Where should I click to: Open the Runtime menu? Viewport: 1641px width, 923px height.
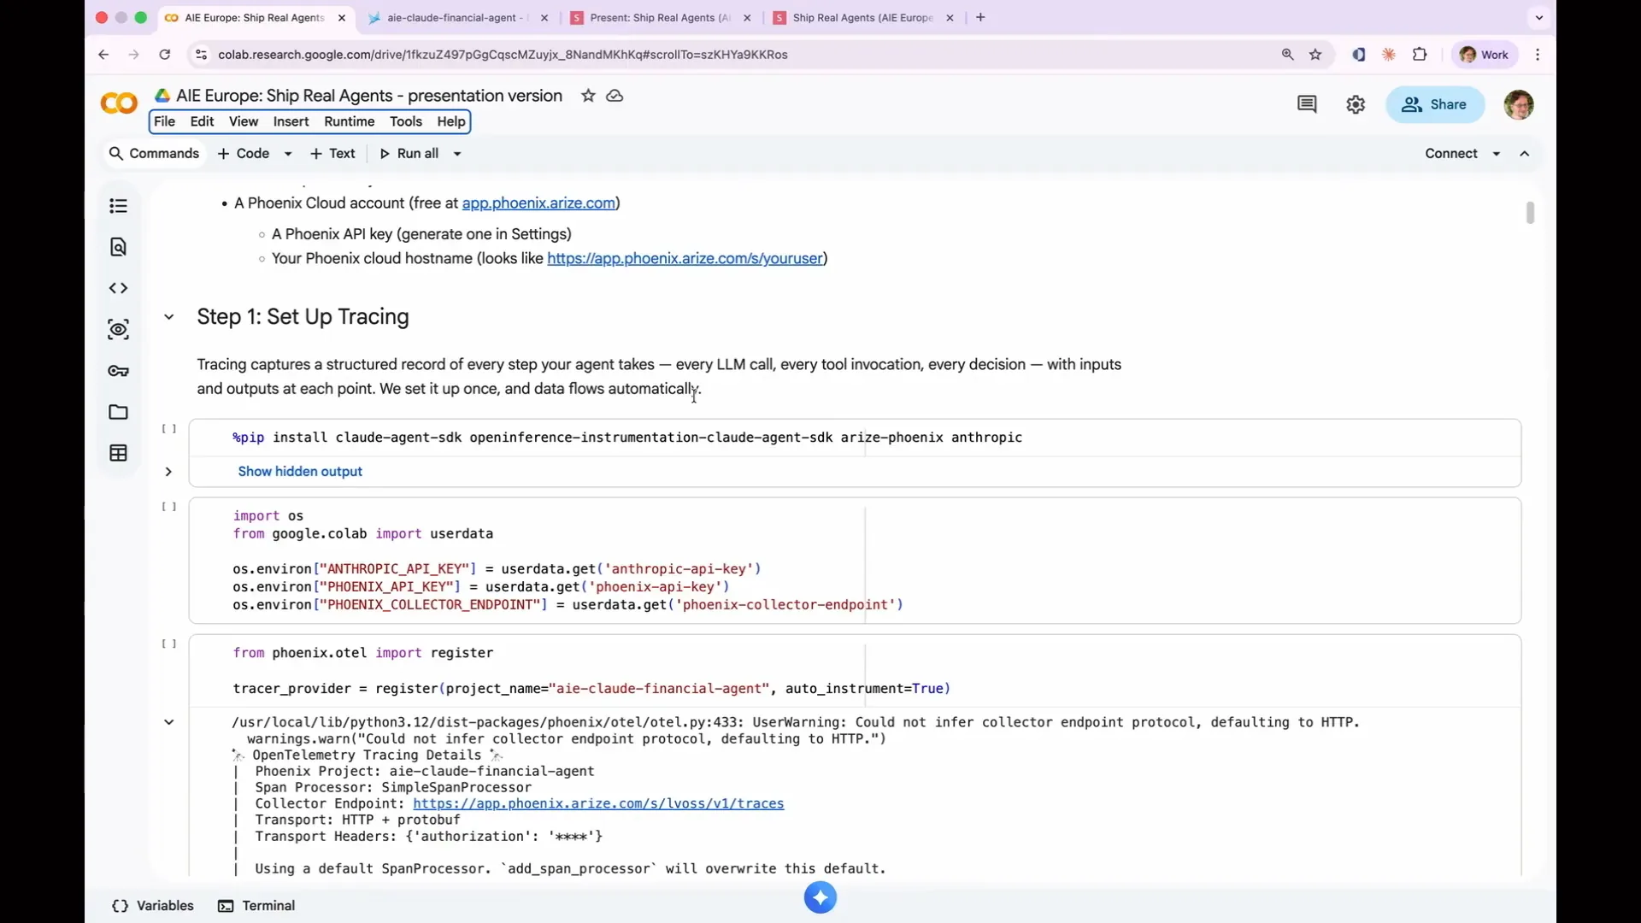point(349,121)
